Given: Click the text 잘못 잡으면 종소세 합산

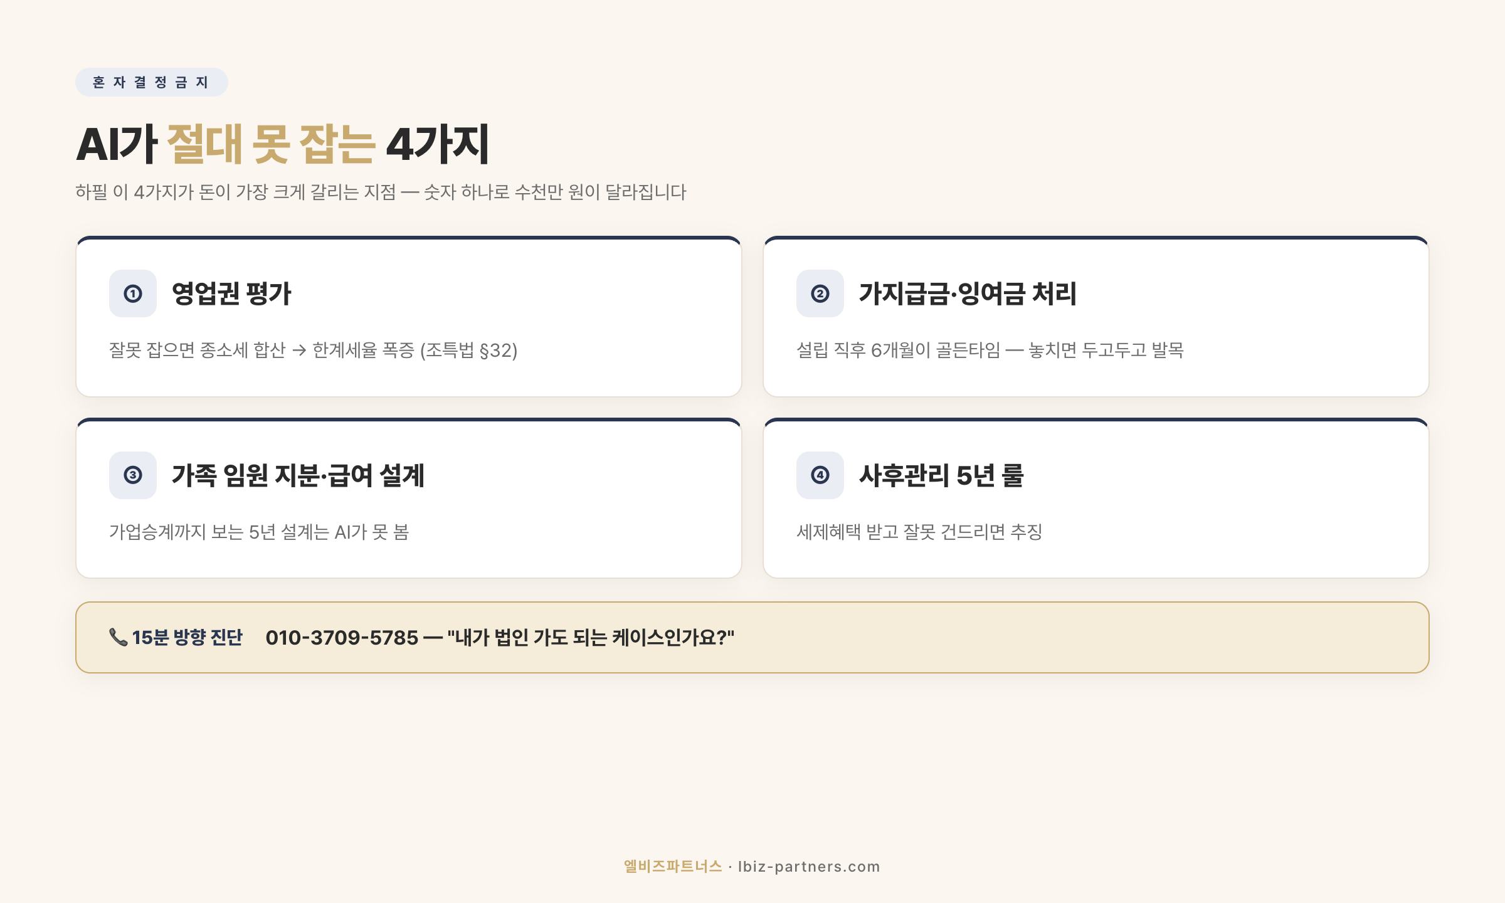Looking at the screenshot, I should pyautogui.click(x=198, y=350).
